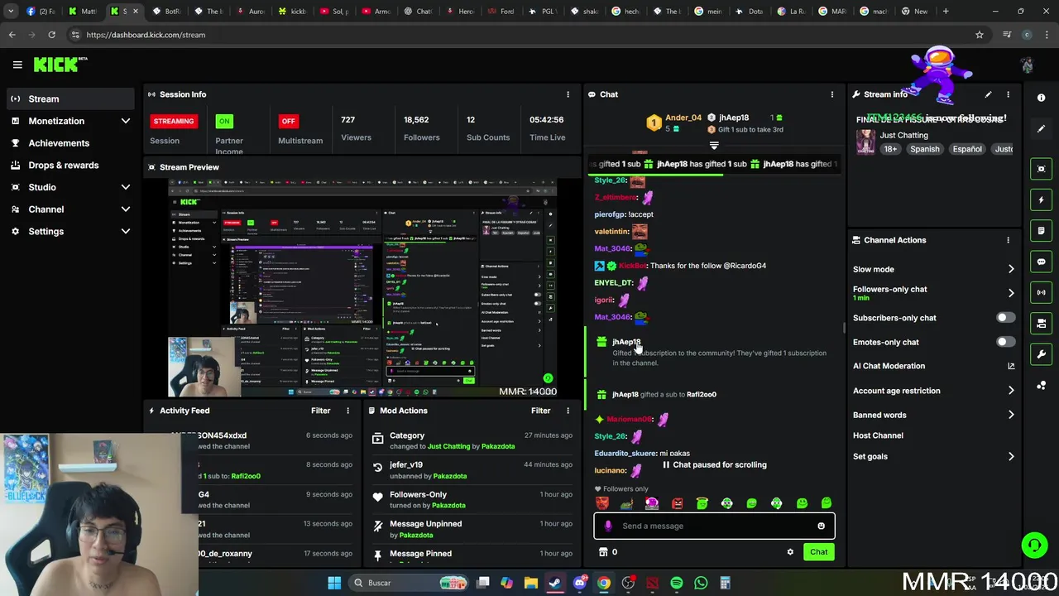The width and height of the screenshot is (1059, 596).
Task: Open the hamburger menu beside Kick logo
Action: (17, 65)
